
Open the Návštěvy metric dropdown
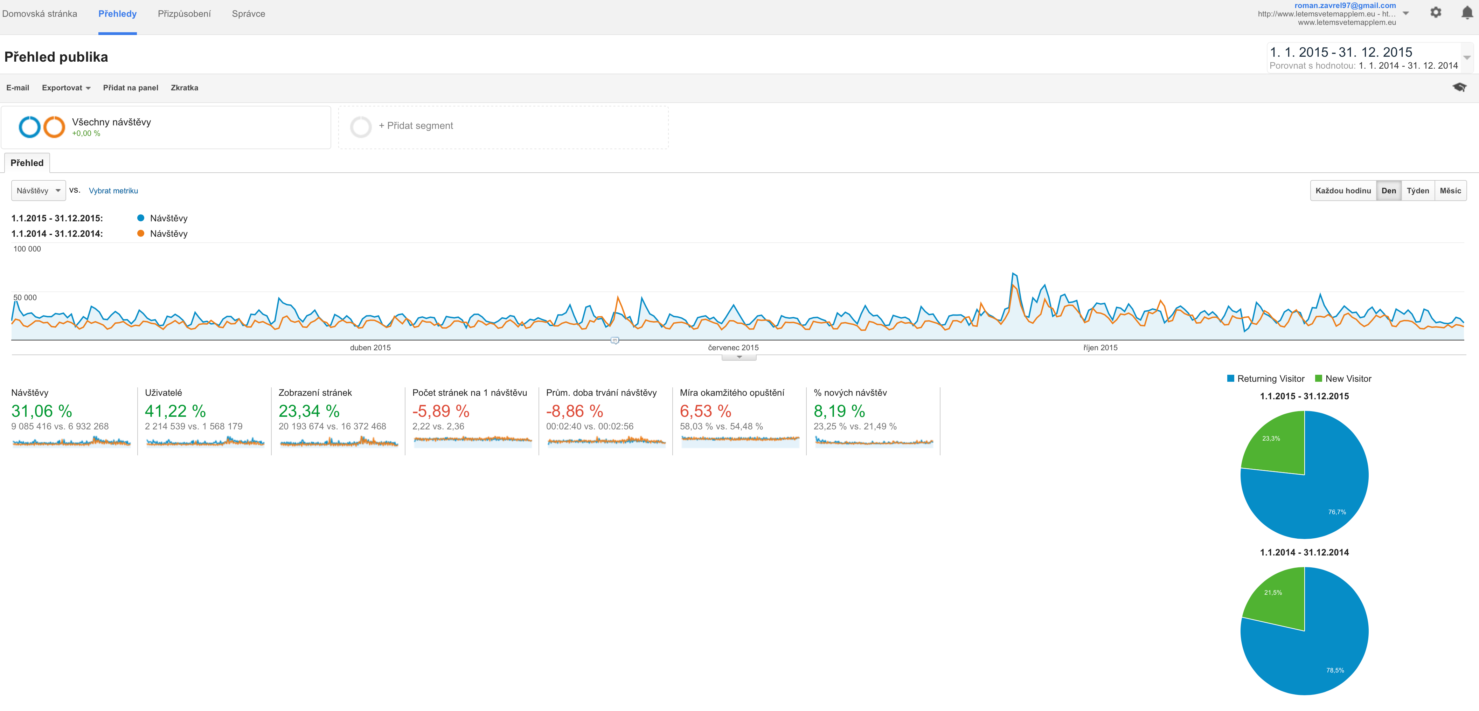[39, 191]
